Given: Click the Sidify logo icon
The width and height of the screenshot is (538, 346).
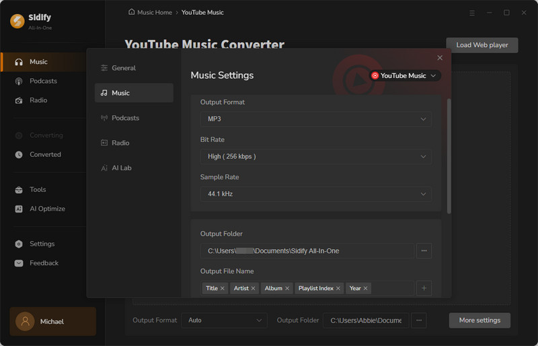Looking at the screenshot, I should [17, 21].
